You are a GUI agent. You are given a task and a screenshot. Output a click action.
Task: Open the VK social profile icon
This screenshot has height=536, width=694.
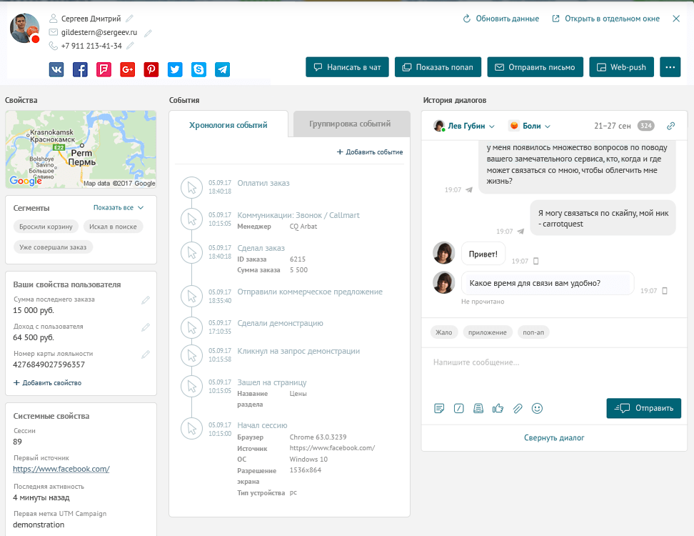pos(56,69)
